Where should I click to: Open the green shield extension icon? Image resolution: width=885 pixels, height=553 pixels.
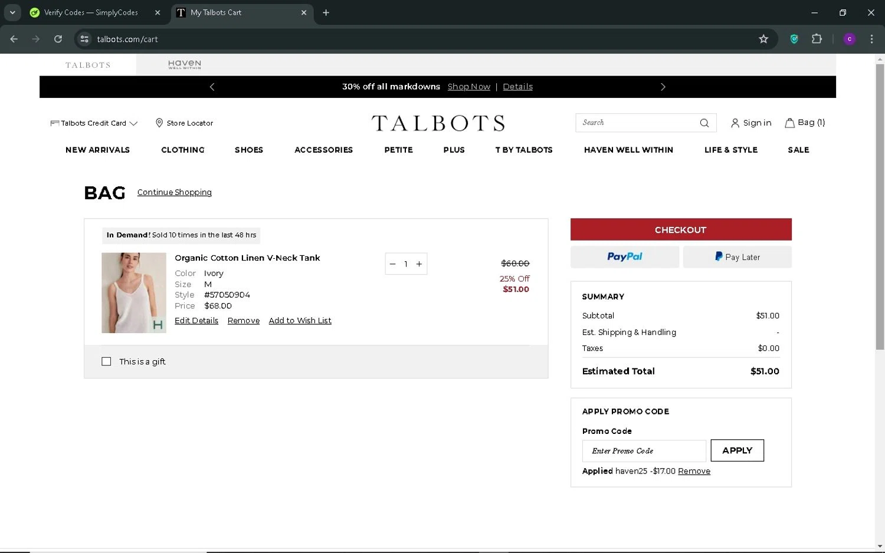click(x=794, y=39)
